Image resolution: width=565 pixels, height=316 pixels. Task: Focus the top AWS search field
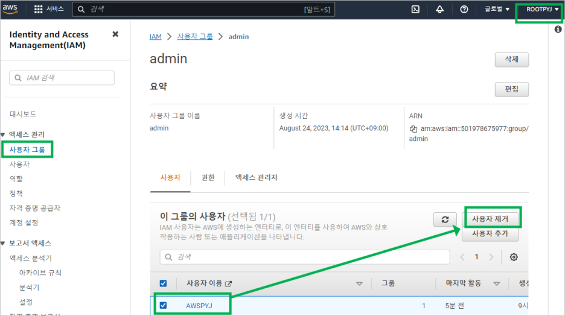[203, 10]
